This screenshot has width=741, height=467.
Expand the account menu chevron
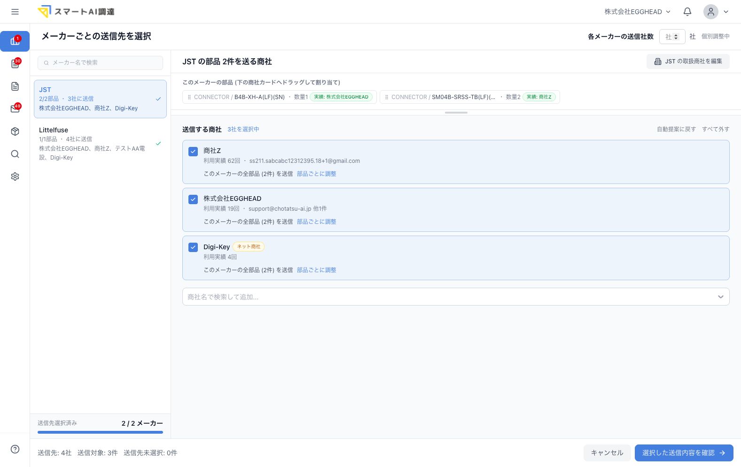coord(726,12)
